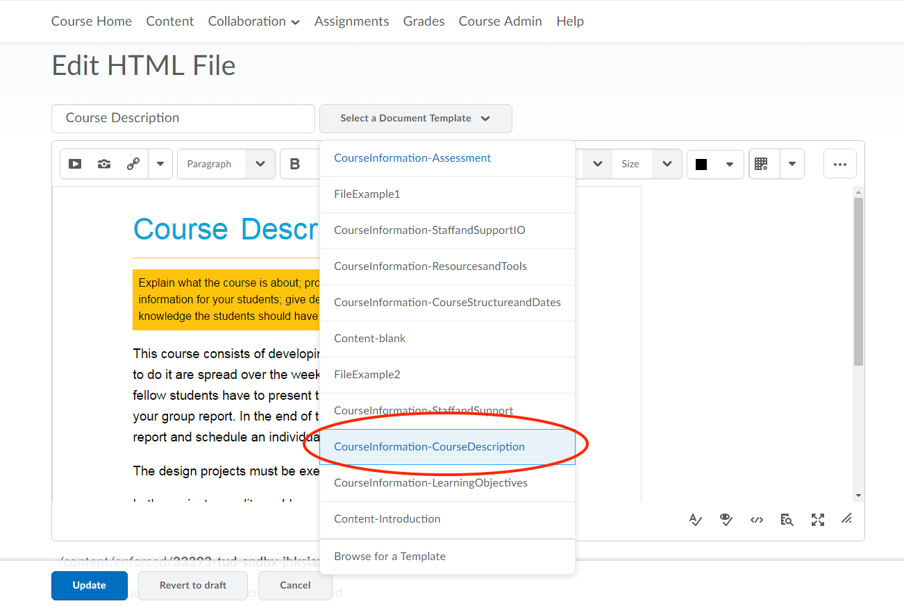904x608 pixels.
Task: Open the page preview
Action: pyautogui.click(x=787, y=520)
